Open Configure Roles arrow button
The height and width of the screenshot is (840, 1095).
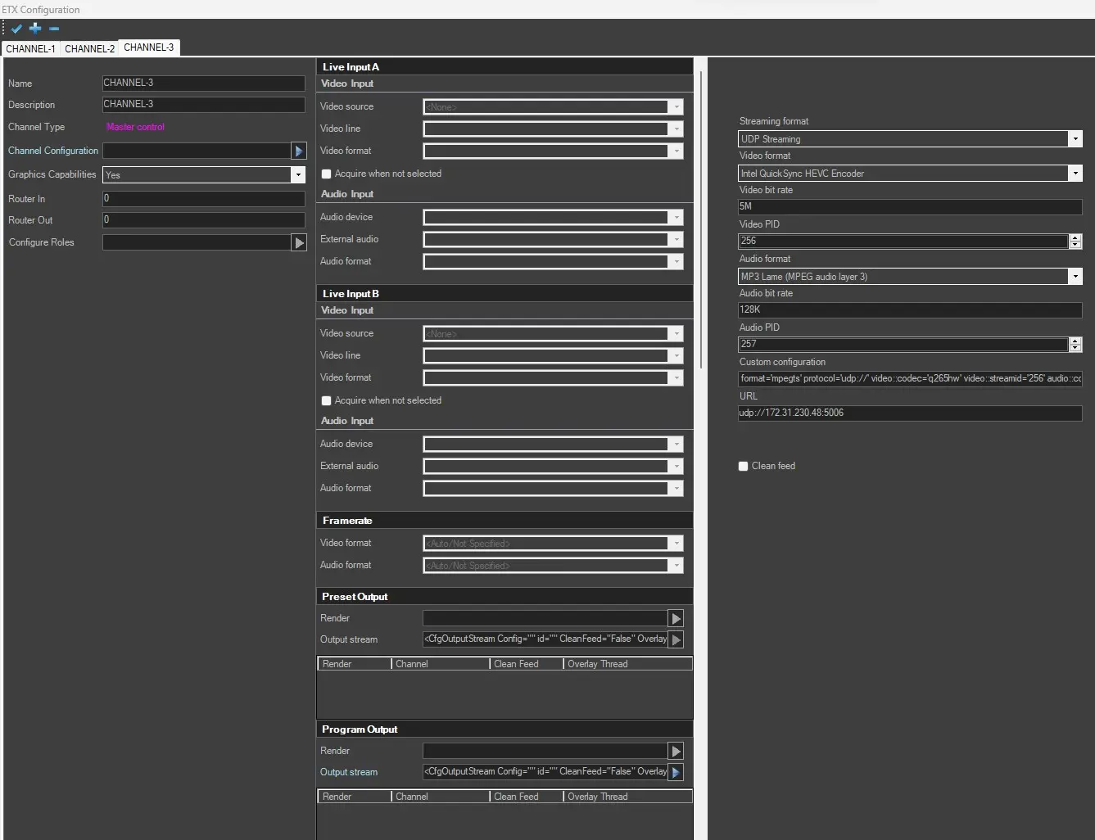(x=298, y=242)
